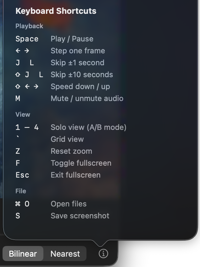Click the Shift symbol beside Skip ±10 seconds
The height and width of the screenshot is (267, 200).
(18, 74)
